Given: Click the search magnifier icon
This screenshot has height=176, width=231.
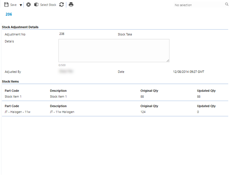Looking at the screenshot, I should (x=226, y=5).
